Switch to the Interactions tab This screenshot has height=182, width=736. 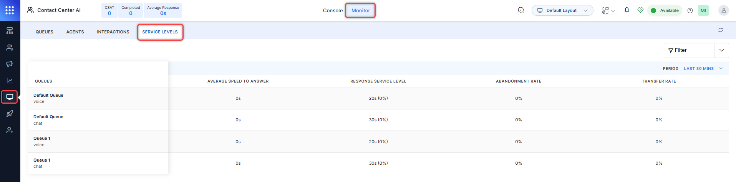pos(113,32)
